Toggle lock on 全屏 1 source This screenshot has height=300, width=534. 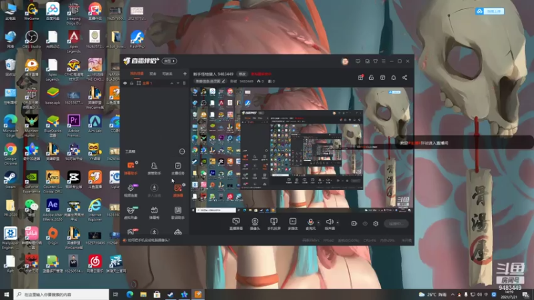[x=131, y=83]
